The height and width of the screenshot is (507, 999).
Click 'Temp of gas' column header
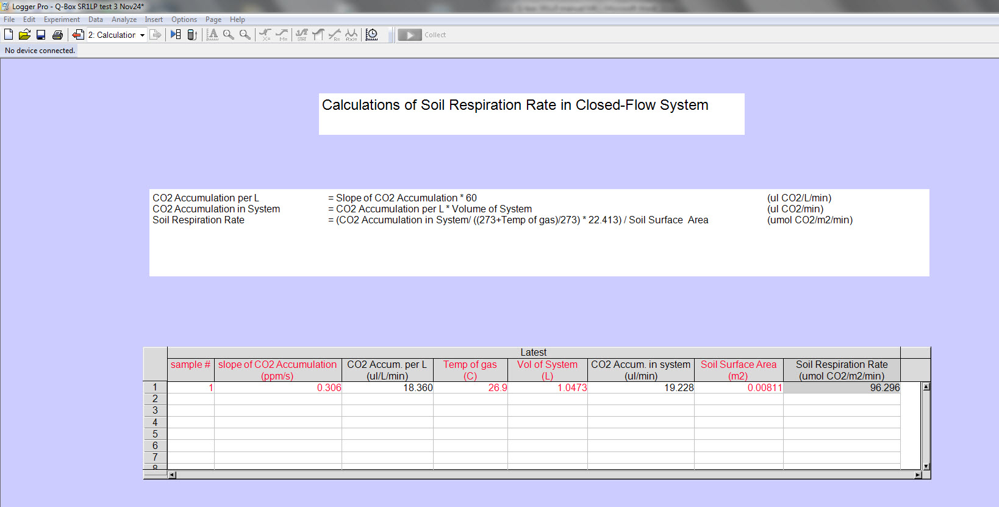click(x=470, y=370)
